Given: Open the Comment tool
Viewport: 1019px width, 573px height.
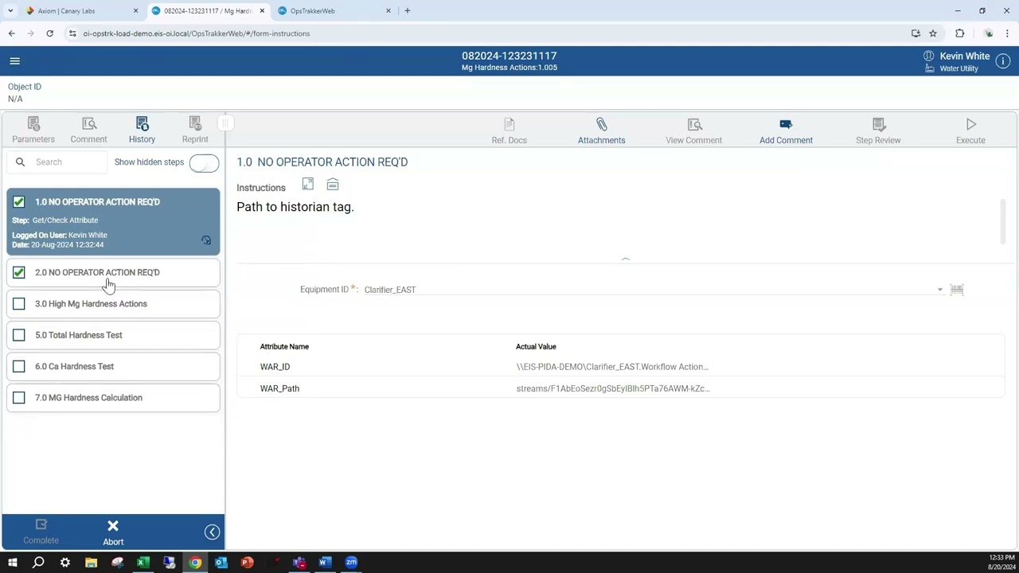Looking at the screenshot, I should point(88,131).
